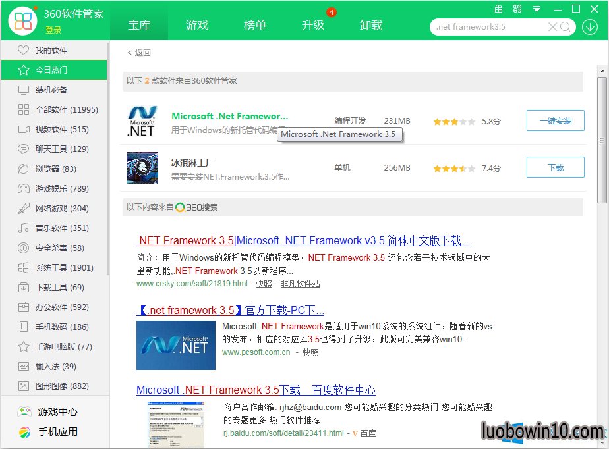Select 安全杀毒 shield icon
Image resolution: width=609 pixels, height=449 pixels.
tap(24, 248)
